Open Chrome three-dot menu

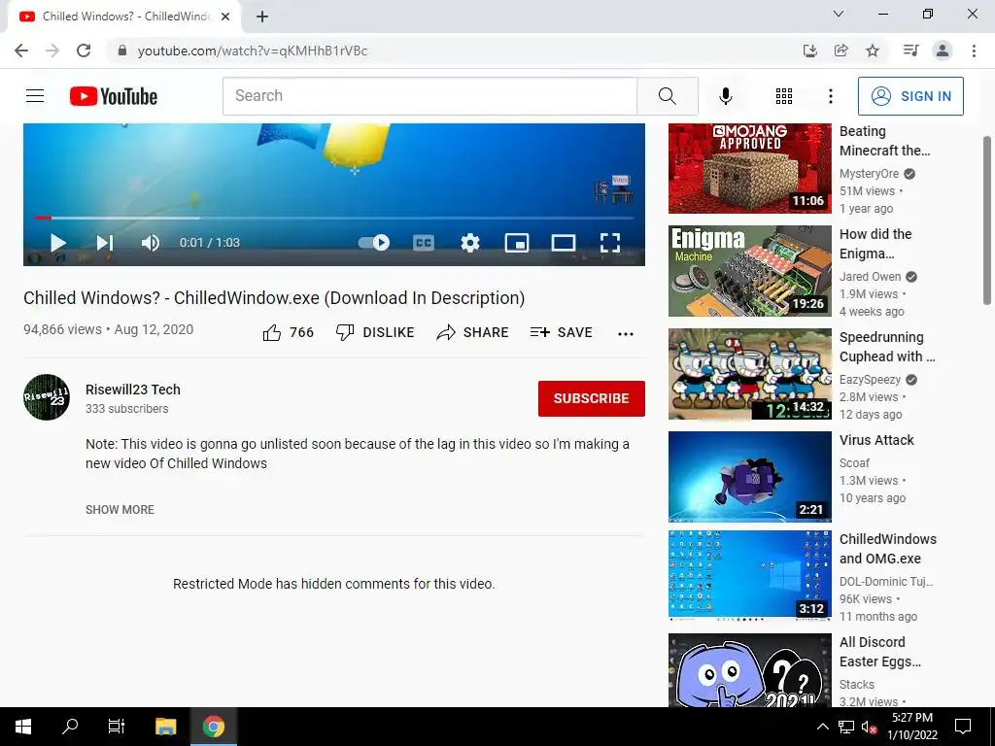coord(974,51)
